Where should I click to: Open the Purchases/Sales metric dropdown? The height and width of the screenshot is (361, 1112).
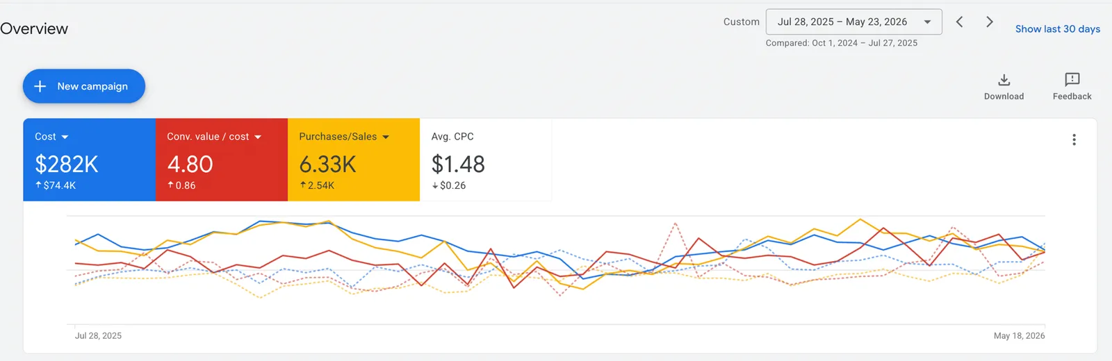[344, 137]
